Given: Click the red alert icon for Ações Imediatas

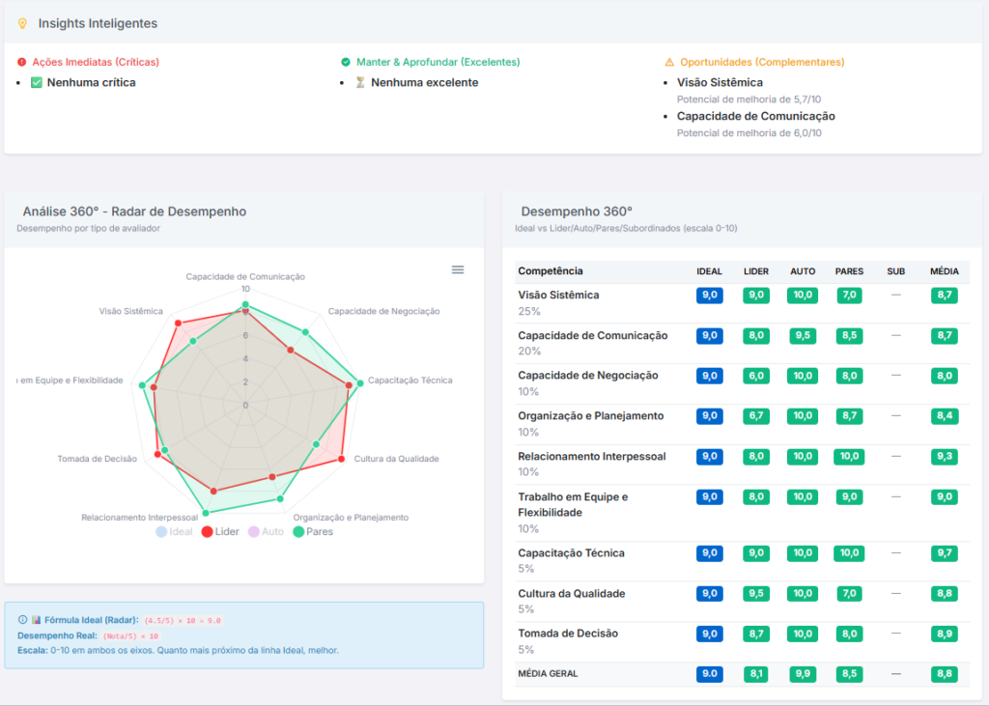Looking at the screenshot, I should click(22, 62).
